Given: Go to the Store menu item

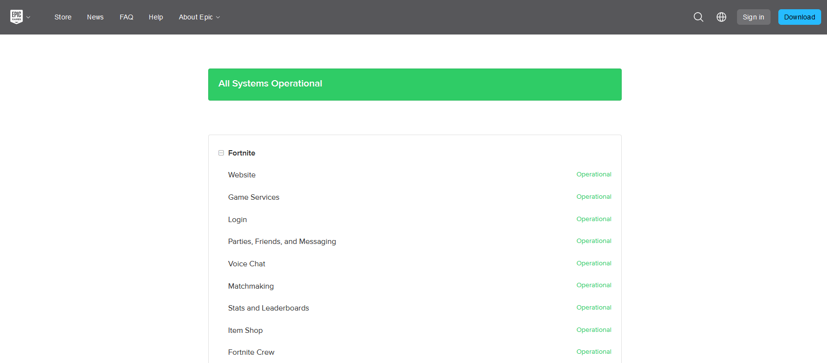Looking at the screenshot, I should 63,17.
